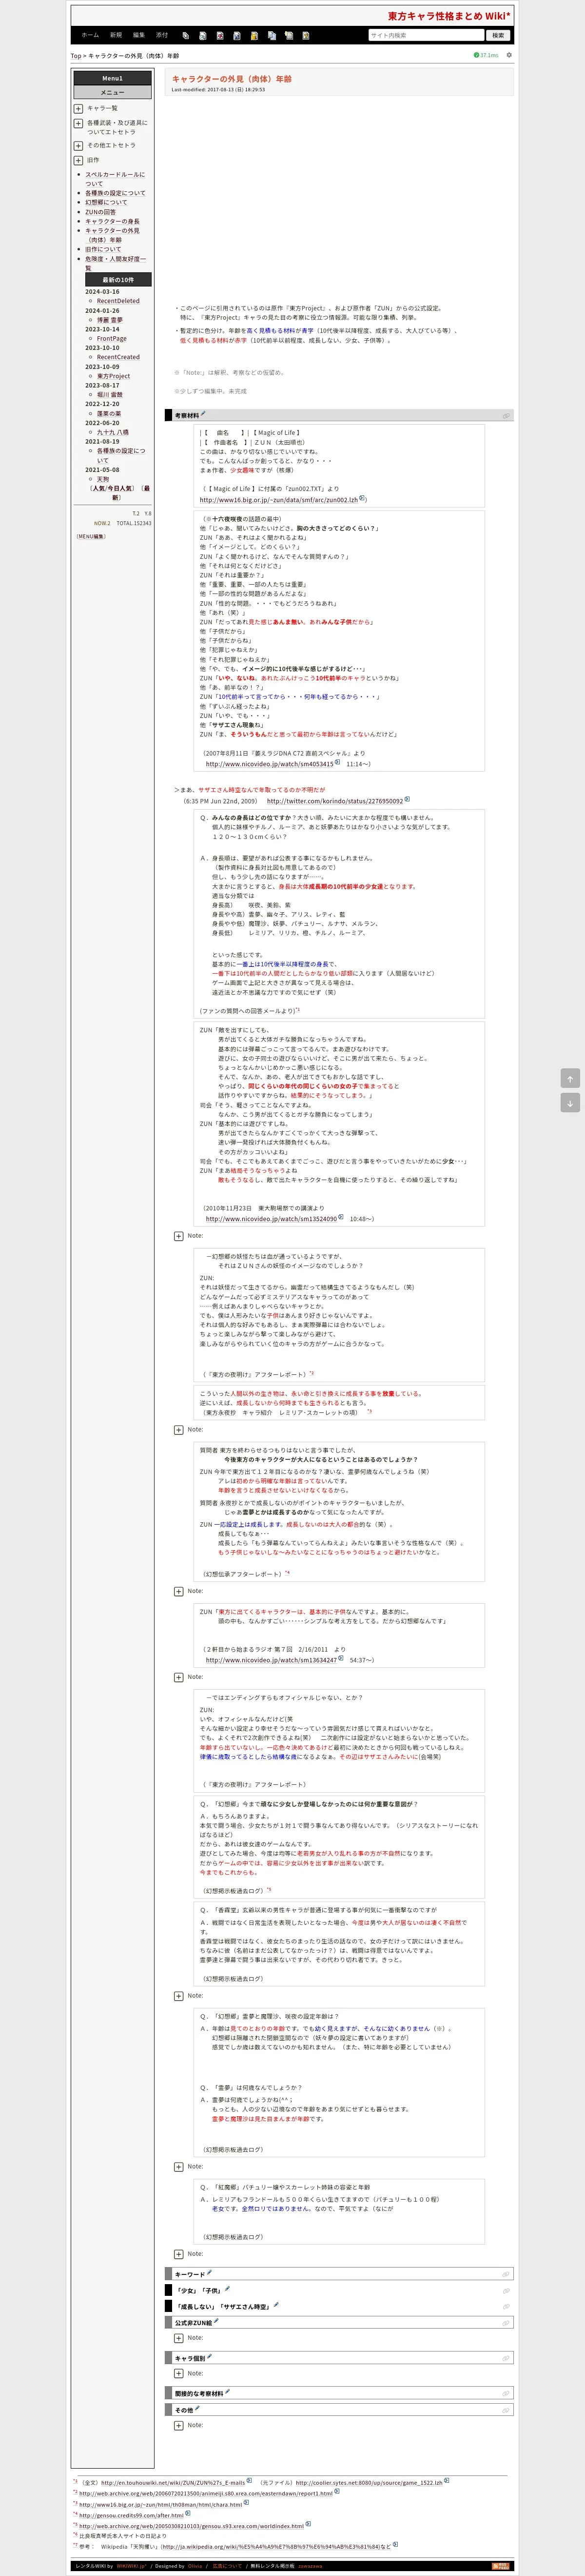
Task: Expand the 各種武装・及び道具についてエトセトラ sidebar section
Action: (79, 123)
